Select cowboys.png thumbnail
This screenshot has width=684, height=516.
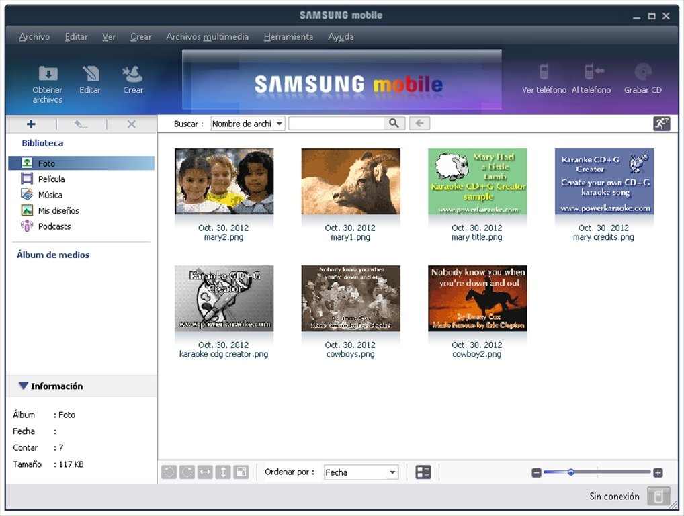coord(351,298)
